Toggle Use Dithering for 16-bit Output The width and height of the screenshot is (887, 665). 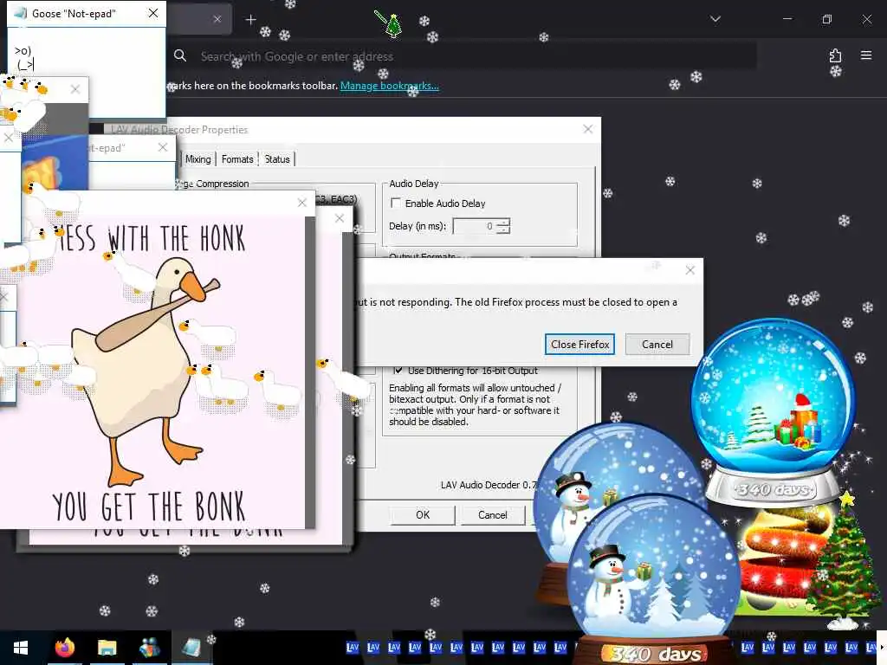pyautogui.click(x=398, y=371)
